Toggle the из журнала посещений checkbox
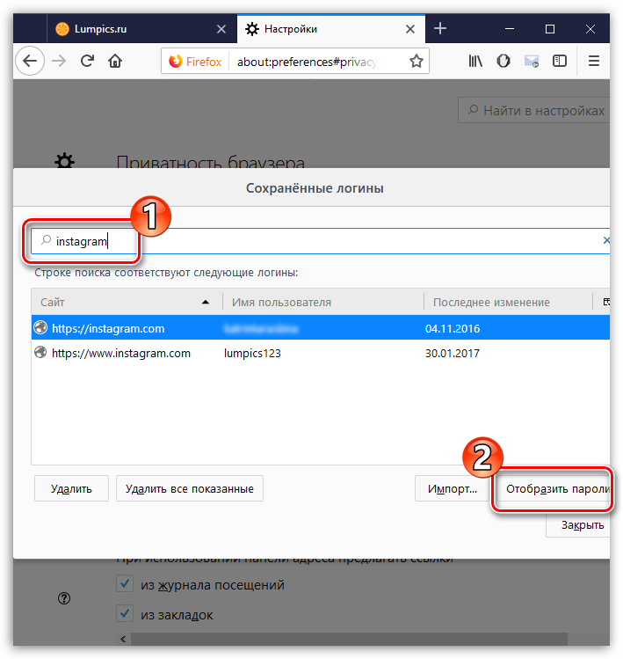 125,583
